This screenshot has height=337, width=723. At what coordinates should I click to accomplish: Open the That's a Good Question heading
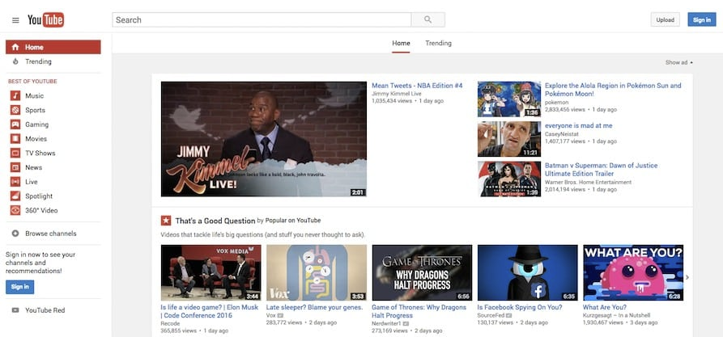coord(215,221)
